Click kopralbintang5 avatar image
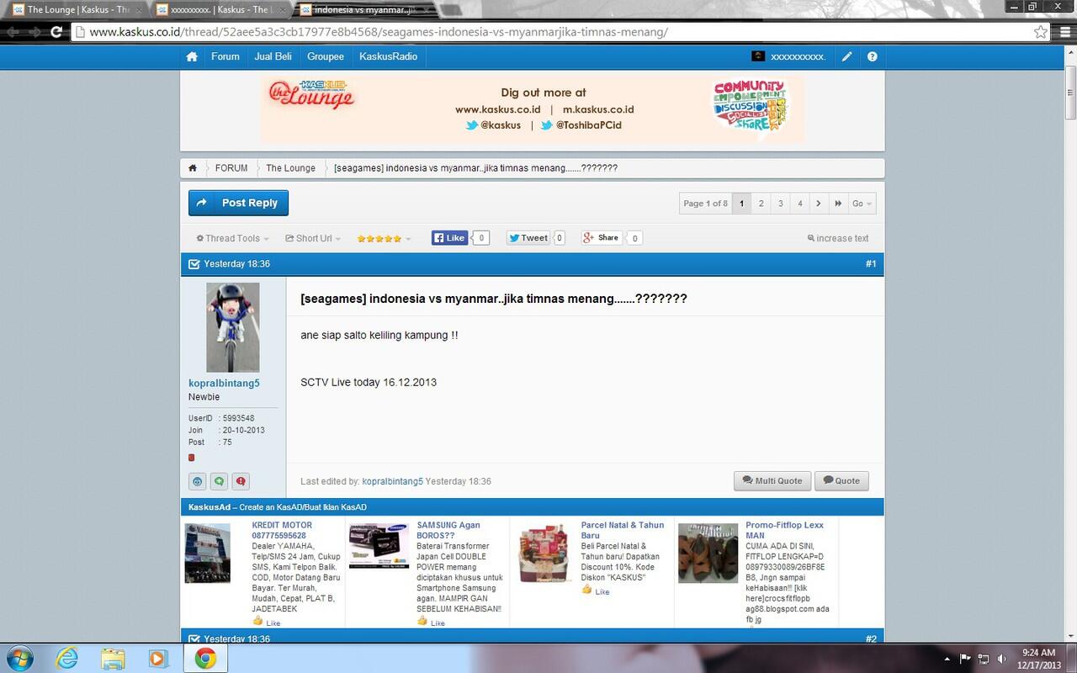1077x673 pixels. pos(233,327)
